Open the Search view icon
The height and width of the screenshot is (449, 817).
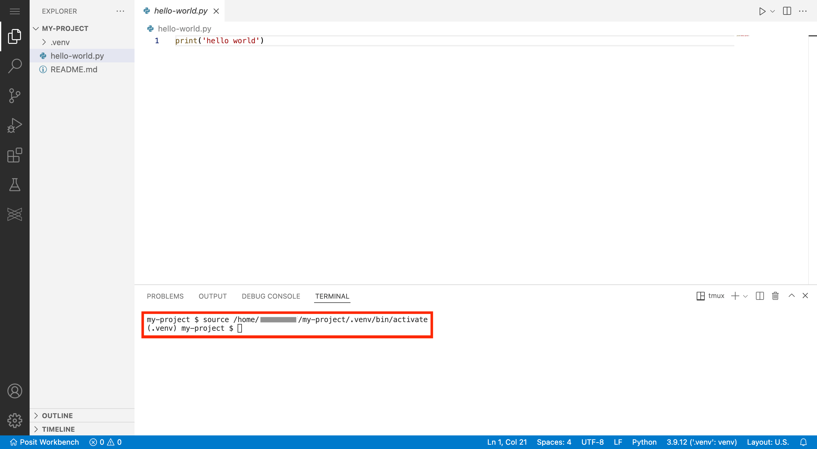tap(15, 66)
